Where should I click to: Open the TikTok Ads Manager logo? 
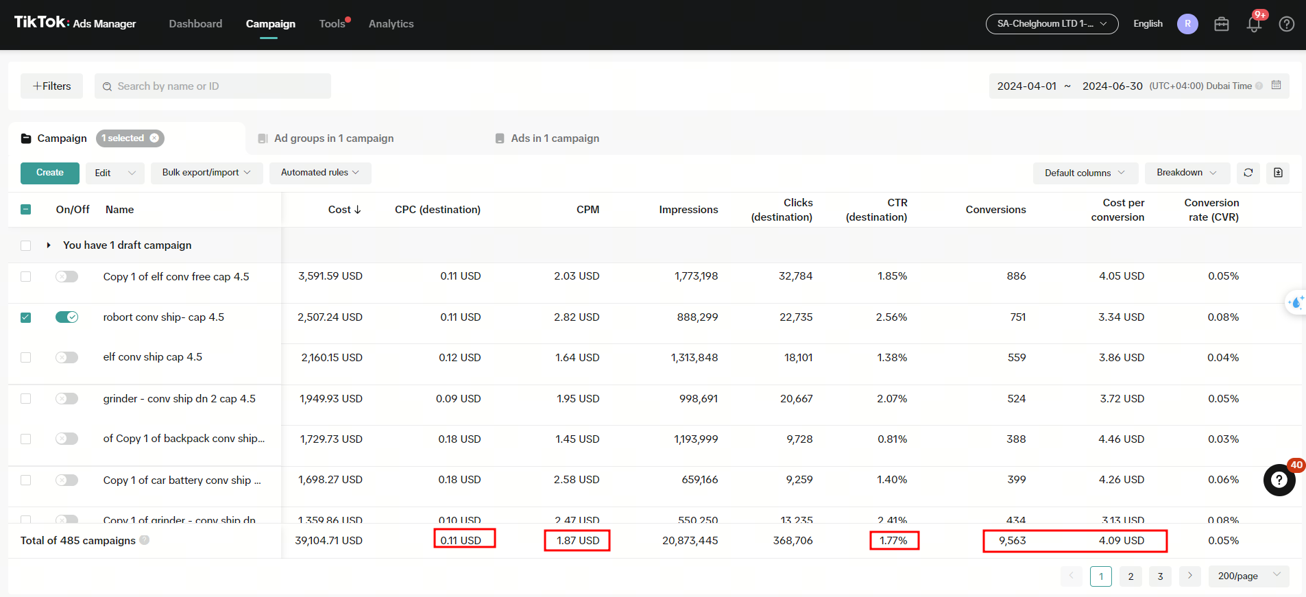click(x=75, y=23)
